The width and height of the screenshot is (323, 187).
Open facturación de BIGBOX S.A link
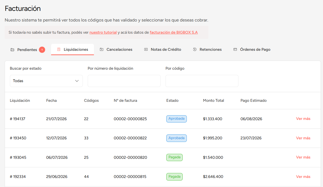click(x=174, y=32)
